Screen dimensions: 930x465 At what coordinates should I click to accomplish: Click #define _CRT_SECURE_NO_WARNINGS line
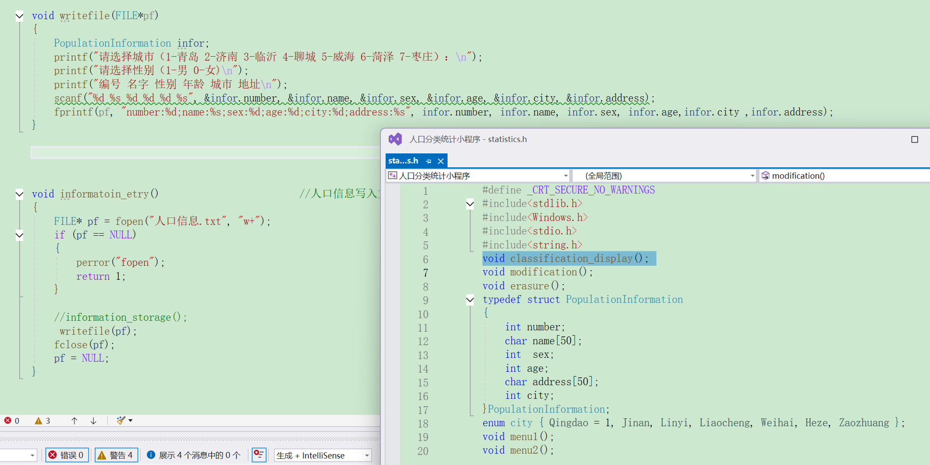(568, 190)
